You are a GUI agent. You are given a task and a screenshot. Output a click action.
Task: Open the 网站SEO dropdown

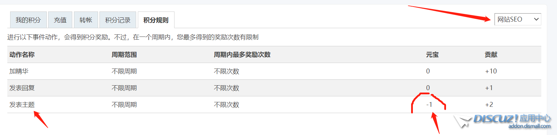[x=518, y=19]
